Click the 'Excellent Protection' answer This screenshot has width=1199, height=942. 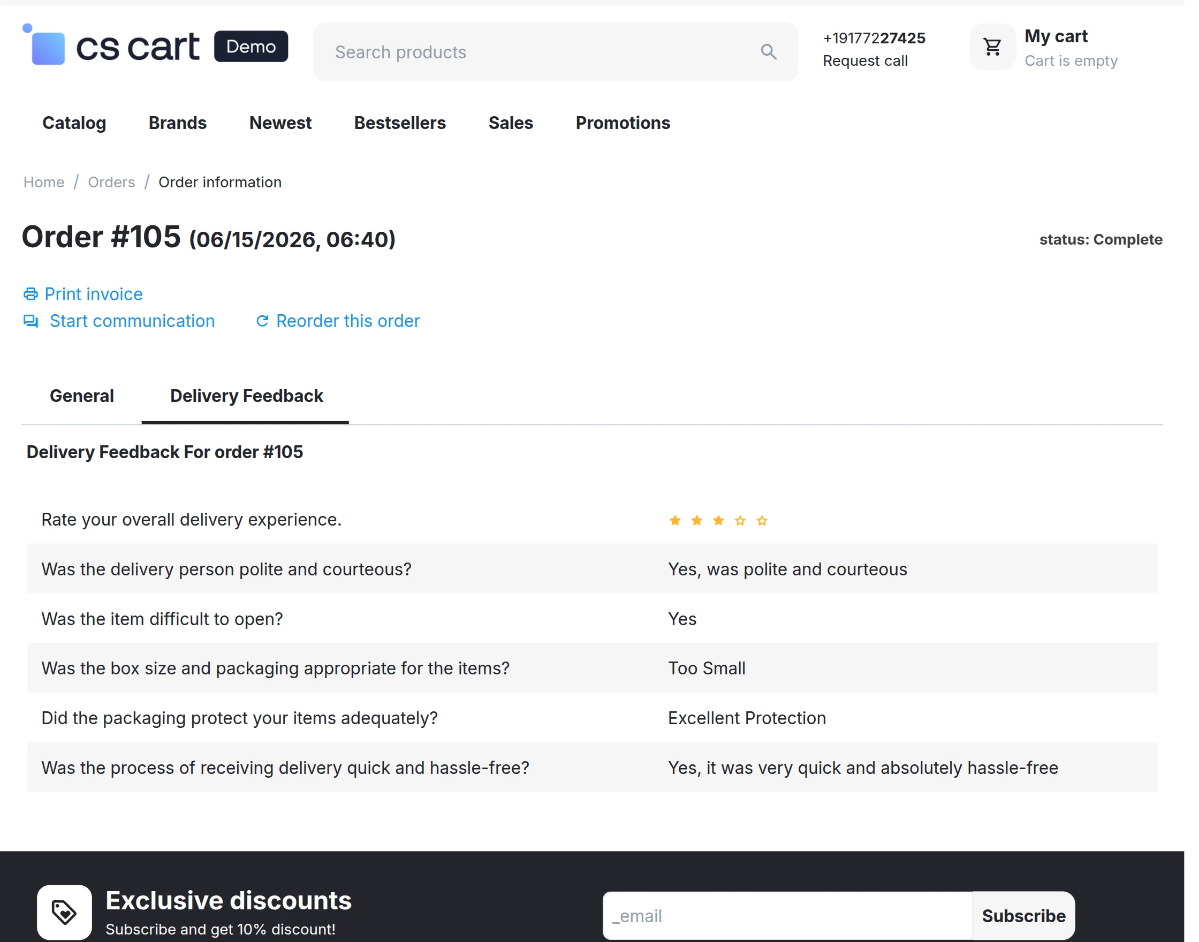747,718
